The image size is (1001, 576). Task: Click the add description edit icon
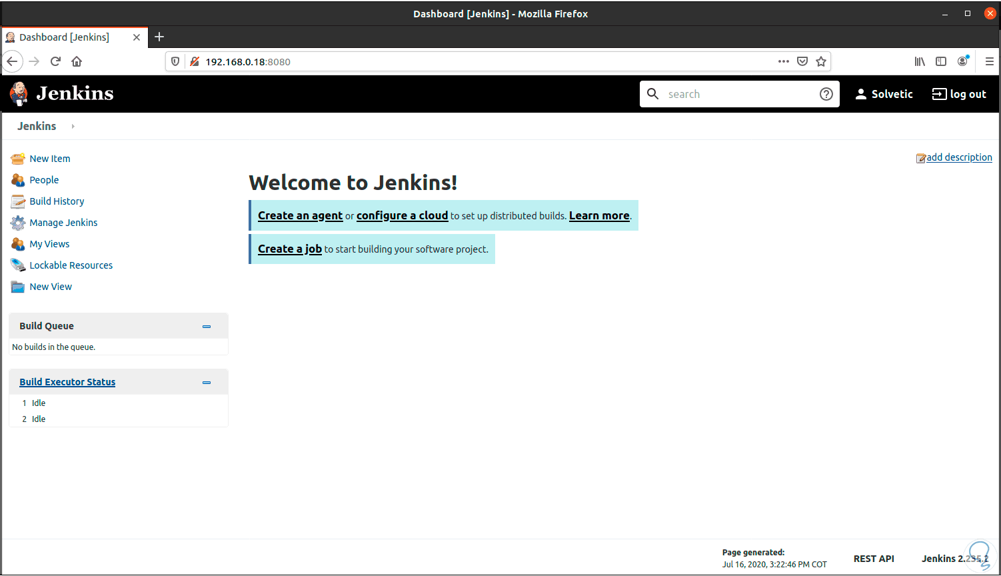point(921,158)
